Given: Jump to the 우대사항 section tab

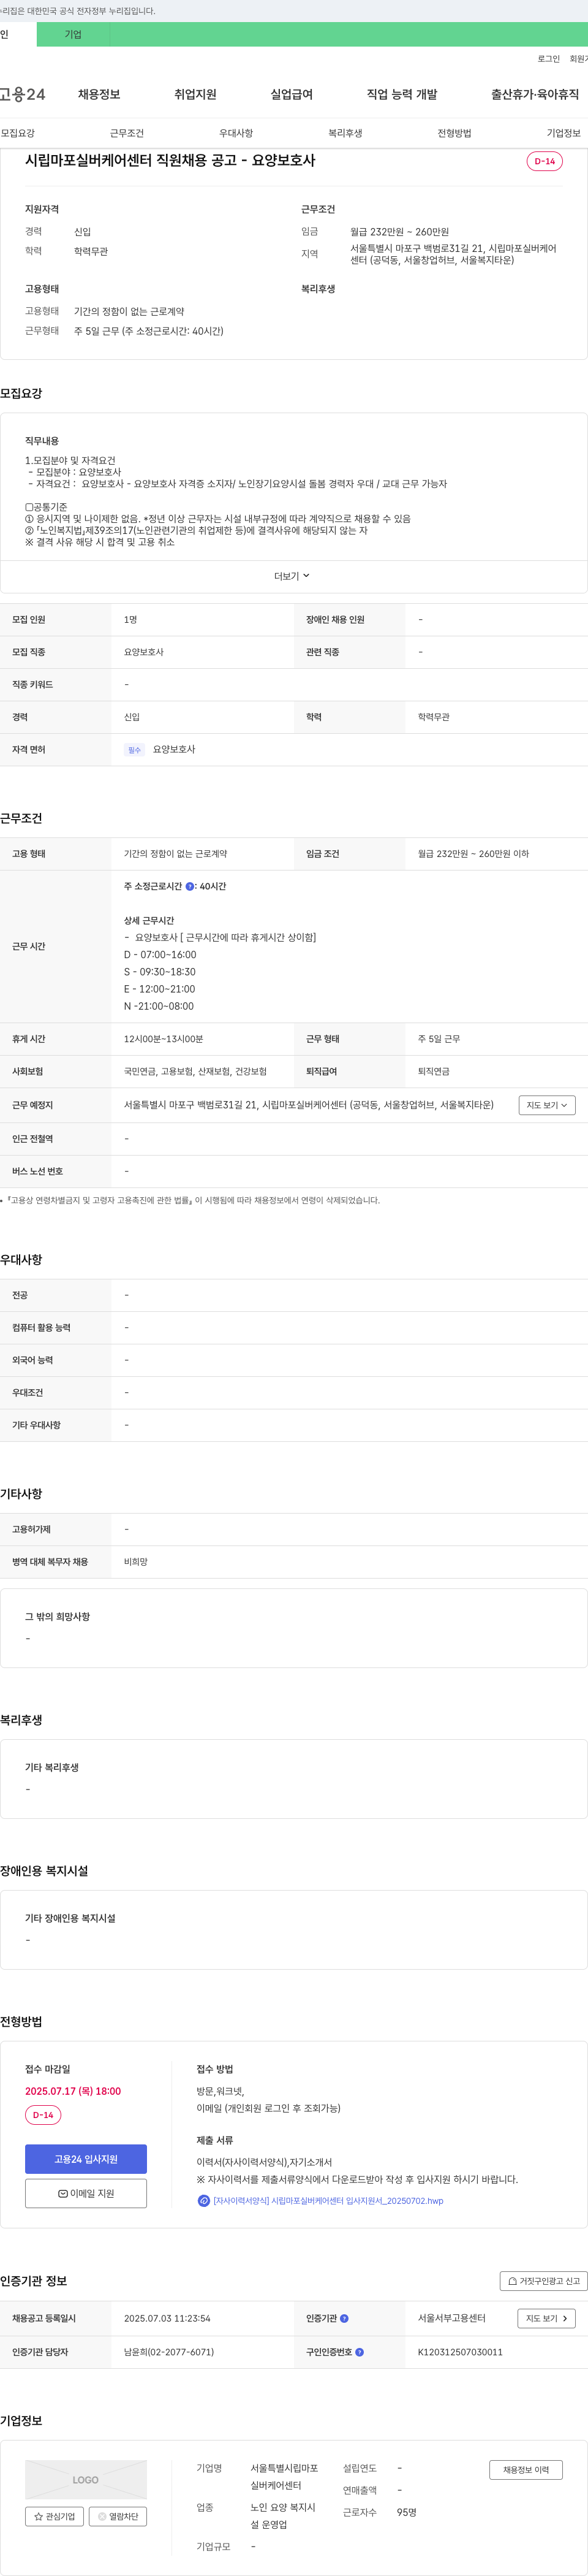Looking at the screenshot, I should tap(236, 133).
